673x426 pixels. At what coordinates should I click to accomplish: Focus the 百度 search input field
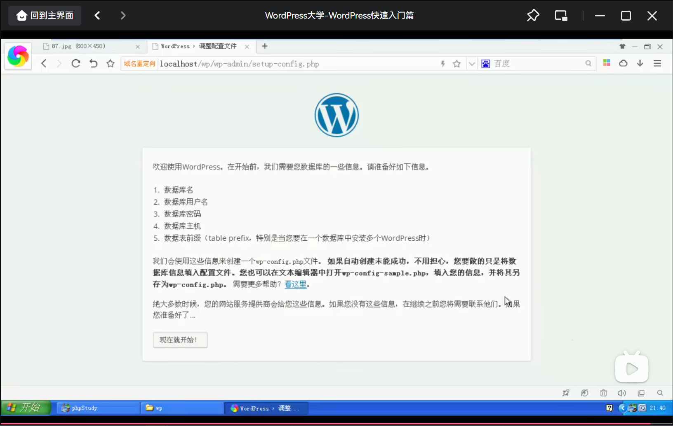point(538,64)
